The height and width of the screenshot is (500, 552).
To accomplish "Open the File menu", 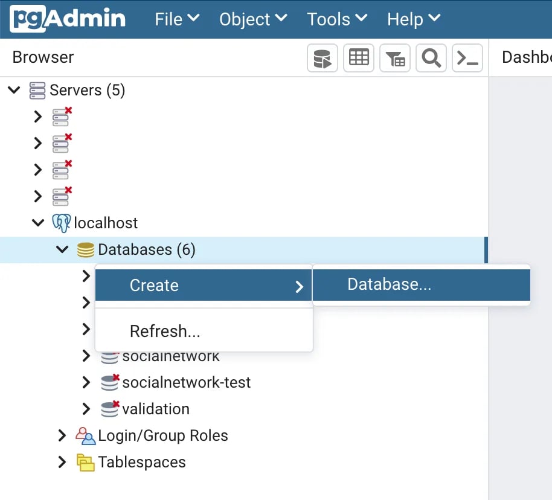I will pyautogui.click(x=176, y=19).
